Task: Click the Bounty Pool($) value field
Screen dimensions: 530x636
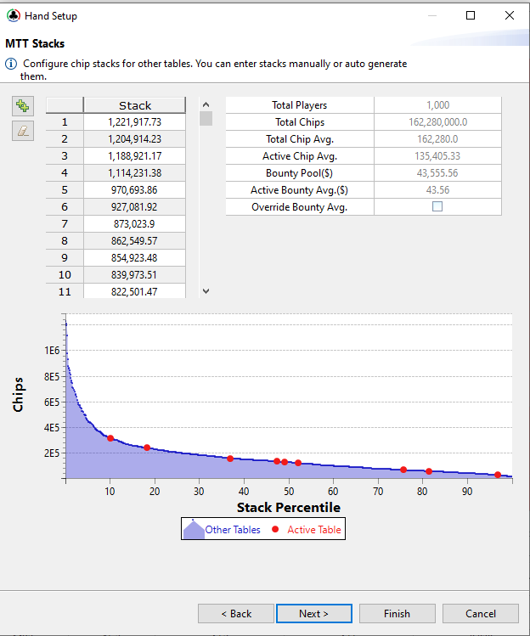Action: point(437,173)
